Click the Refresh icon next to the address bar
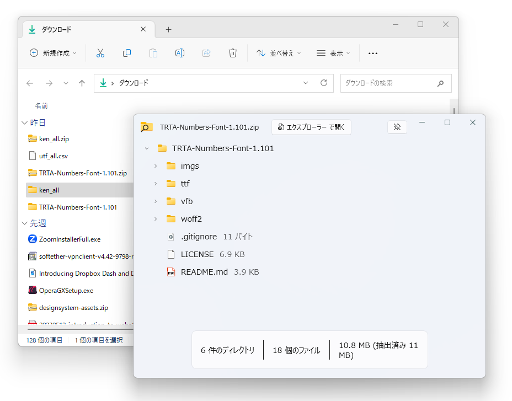 324,83
